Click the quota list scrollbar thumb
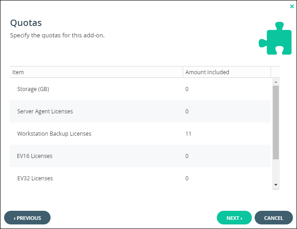 [276, 122]
